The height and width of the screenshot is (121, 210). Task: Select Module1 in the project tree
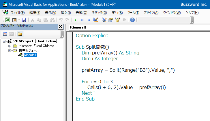click(30, 55)
